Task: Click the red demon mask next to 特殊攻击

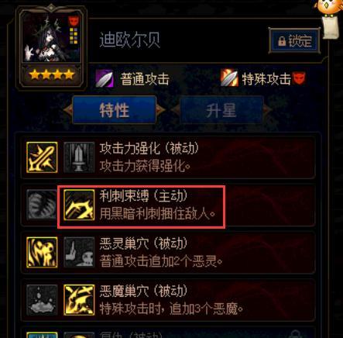Action: click(300, 78)
